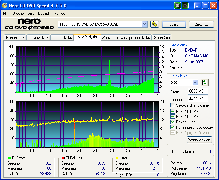Open the Dodatki menu
The height and width of the screenshot is (180, 219).
tap(44, 13)
